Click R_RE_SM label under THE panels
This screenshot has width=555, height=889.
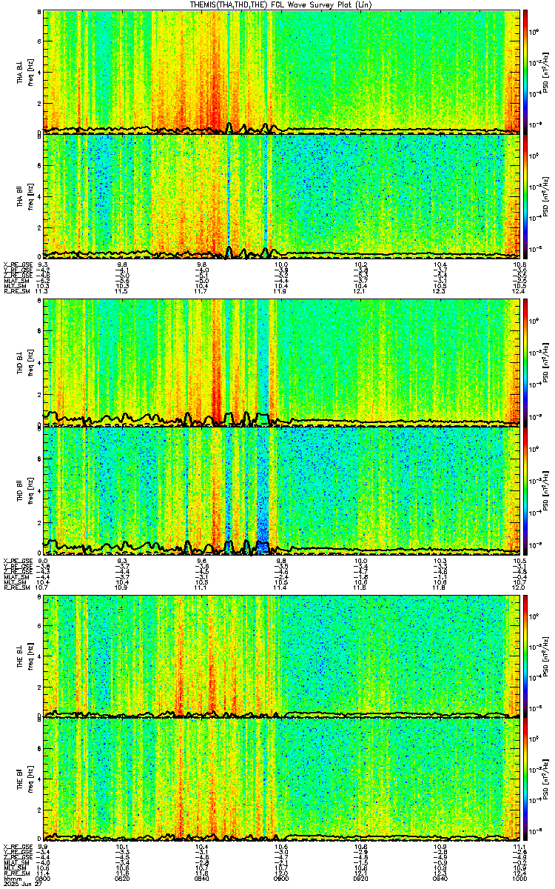(16, 872)
